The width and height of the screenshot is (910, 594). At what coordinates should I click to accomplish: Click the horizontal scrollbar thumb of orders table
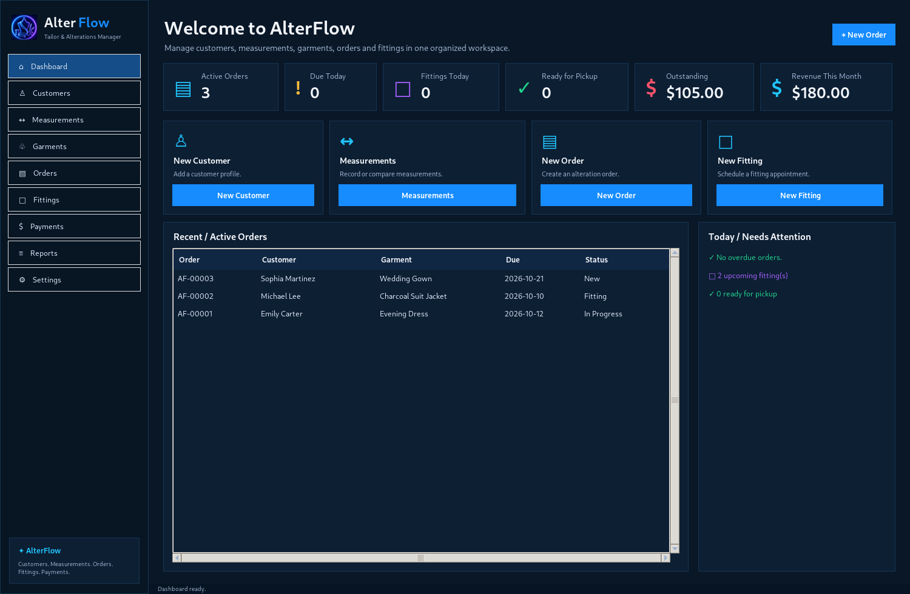(x=420, y=558)
